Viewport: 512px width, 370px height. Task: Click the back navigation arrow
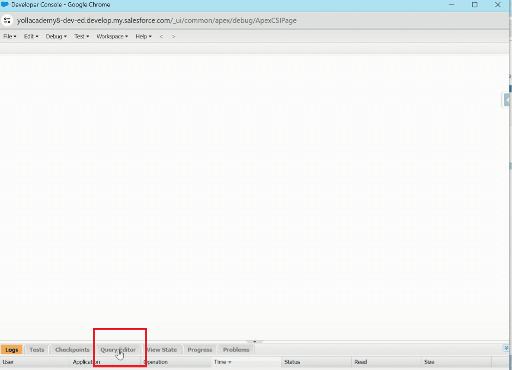pyautogui.click(x=161, y=36)
